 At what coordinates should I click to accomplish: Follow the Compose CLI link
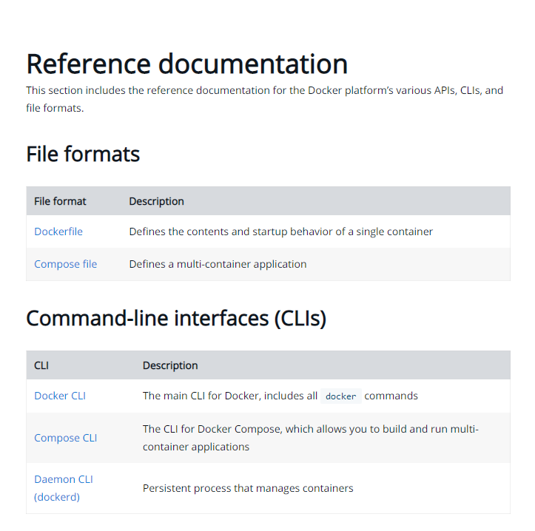tap(65, 438)
